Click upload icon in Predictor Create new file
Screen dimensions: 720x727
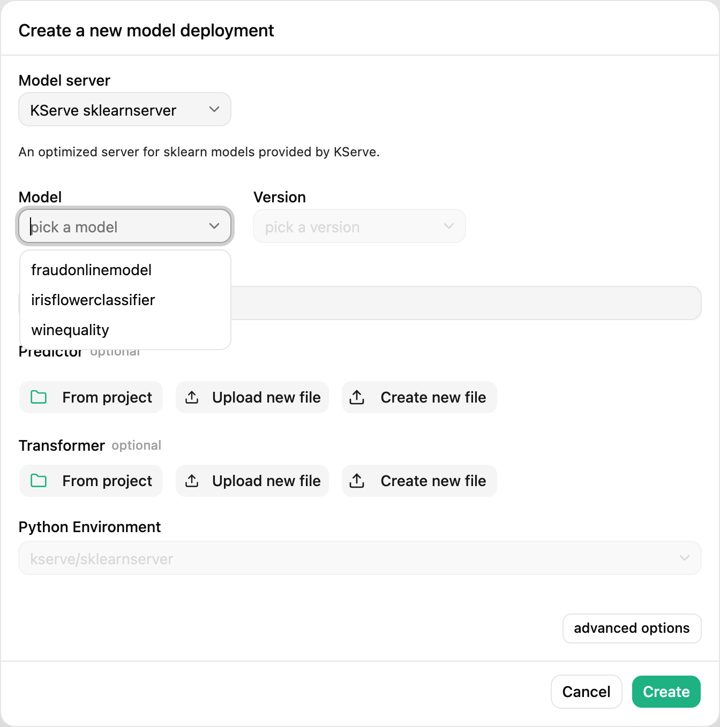pyautogui.click(x=357, y=397)
